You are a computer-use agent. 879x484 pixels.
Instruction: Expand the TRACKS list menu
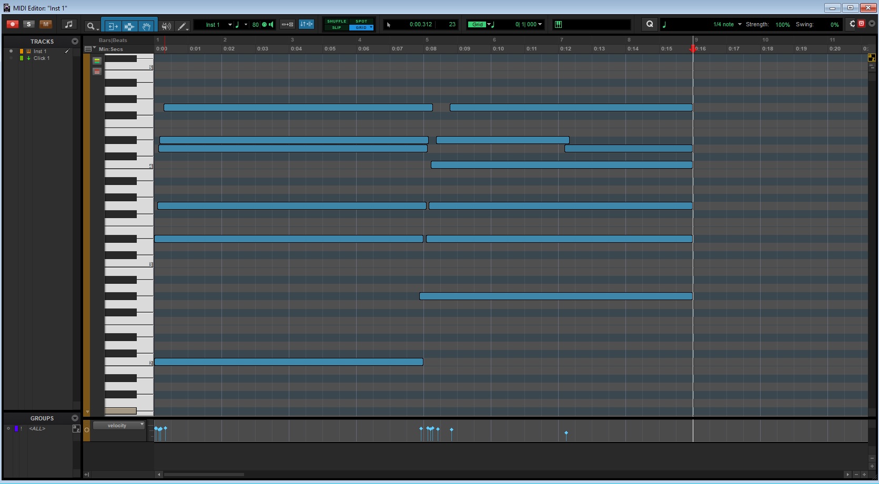coord(75,42)
